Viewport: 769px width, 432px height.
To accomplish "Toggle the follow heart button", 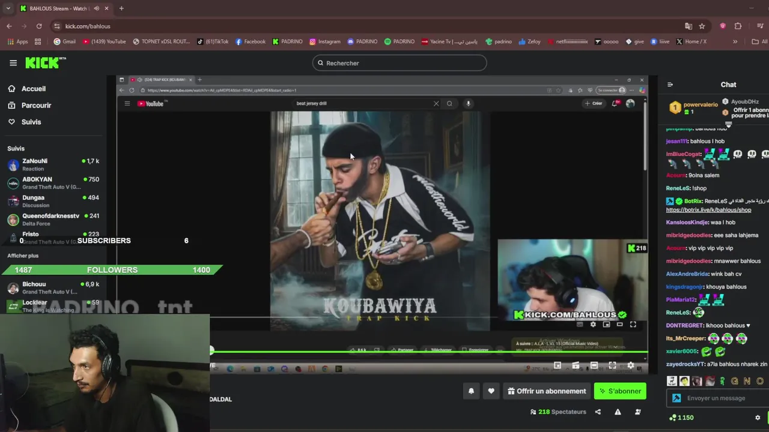I will pyautogui.click(x=491, y=391).
